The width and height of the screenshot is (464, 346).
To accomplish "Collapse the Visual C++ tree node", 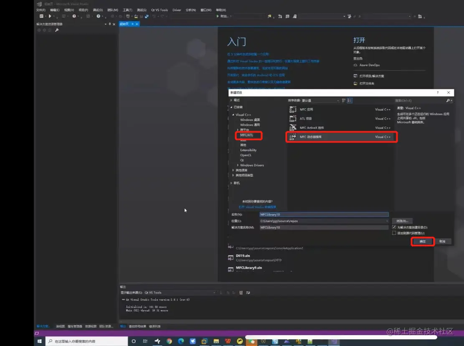I will (233, 115).
